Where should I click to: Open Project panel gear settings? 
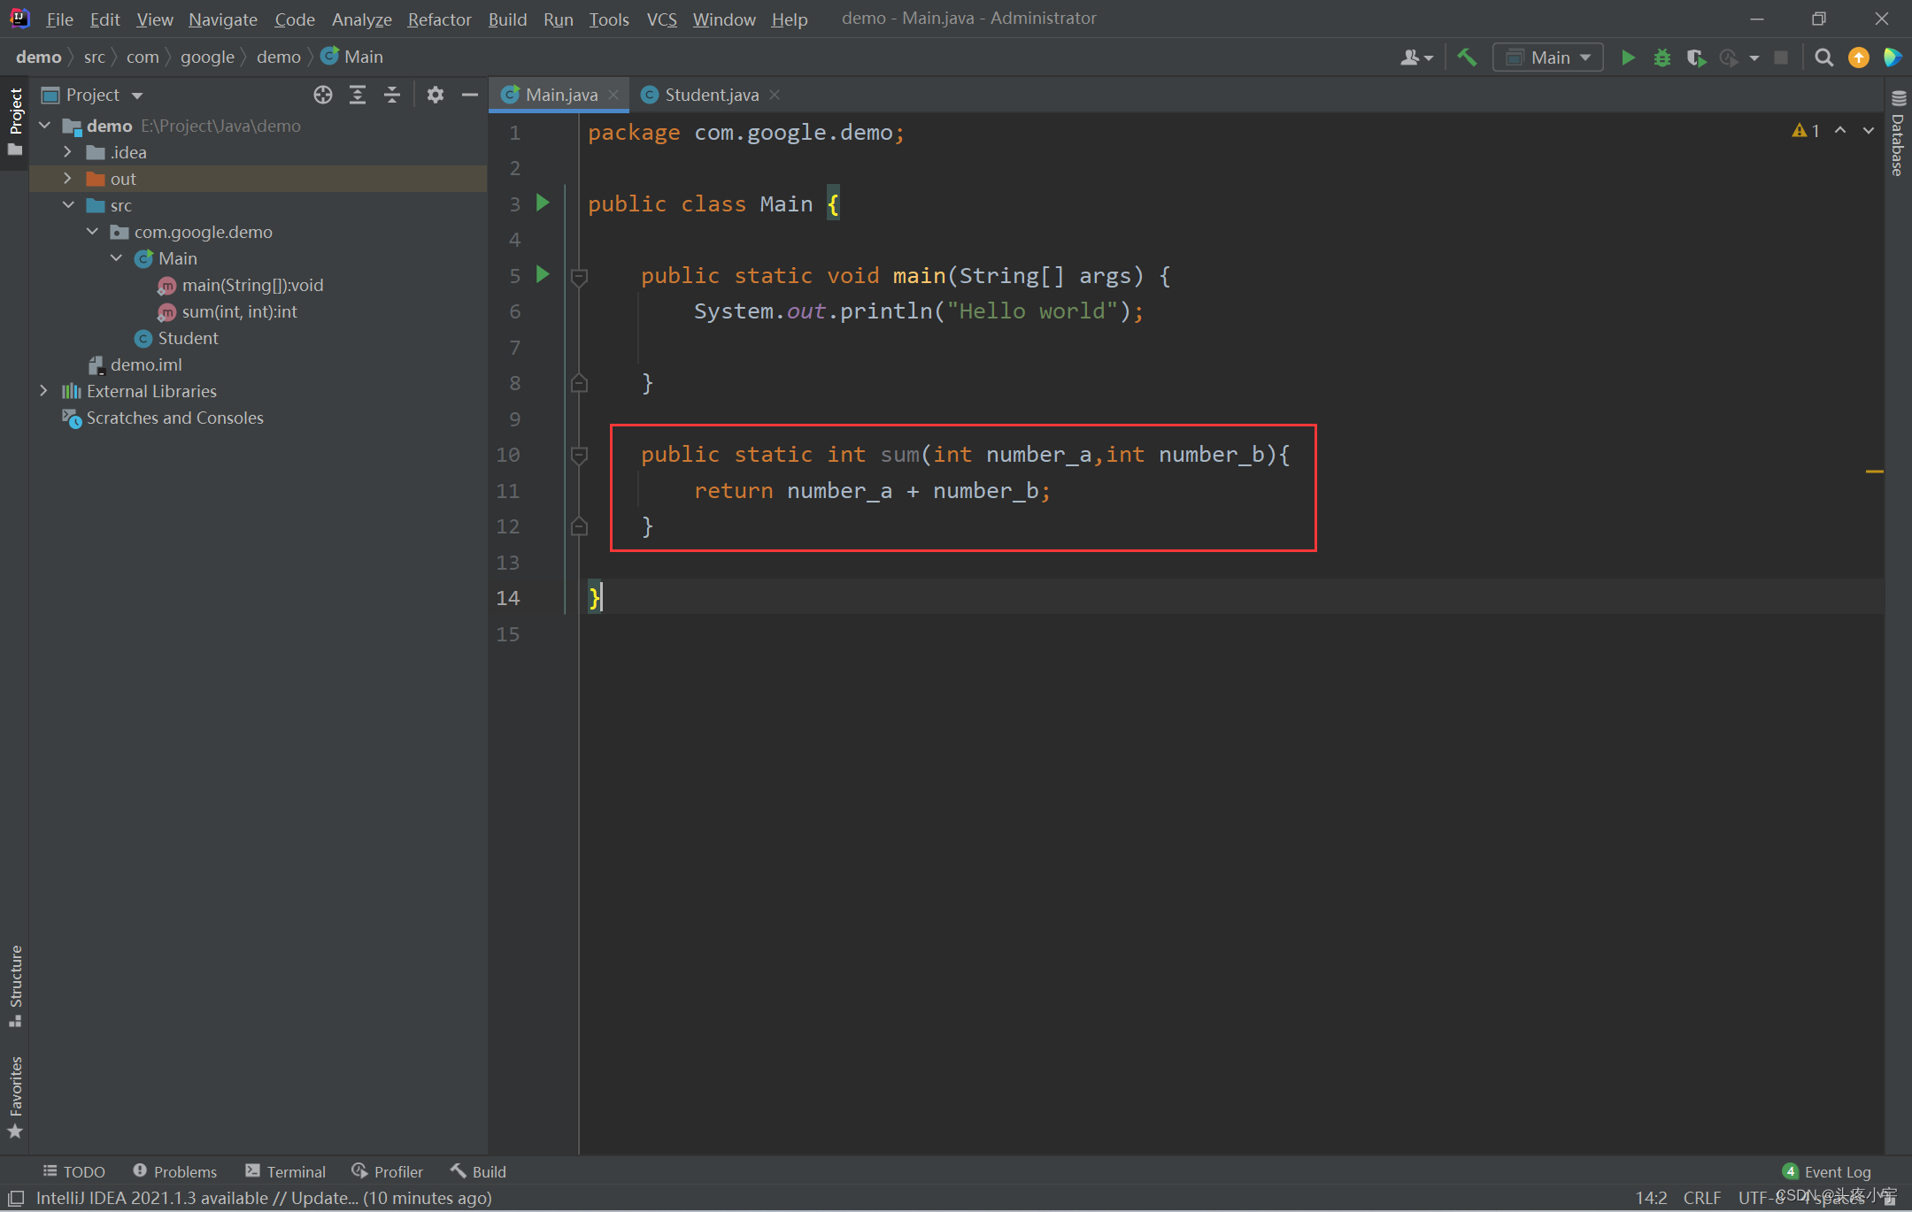(435, 95)
